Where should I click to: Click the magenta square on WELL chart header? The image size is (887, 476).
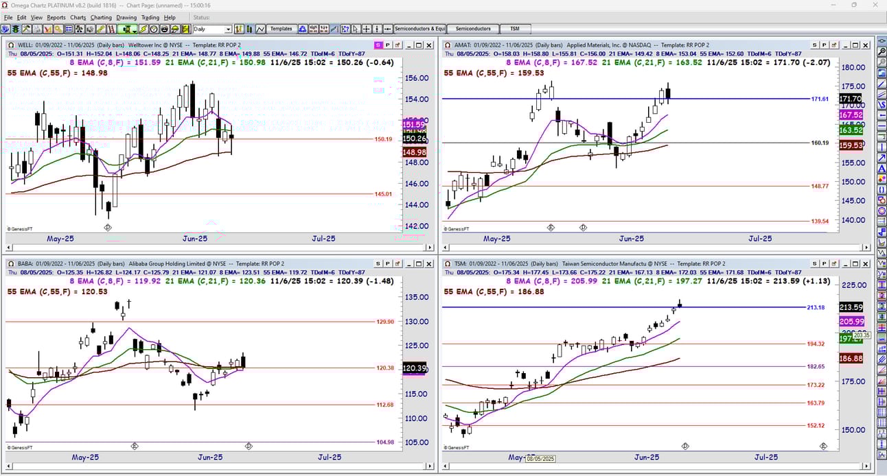[378, 45]
